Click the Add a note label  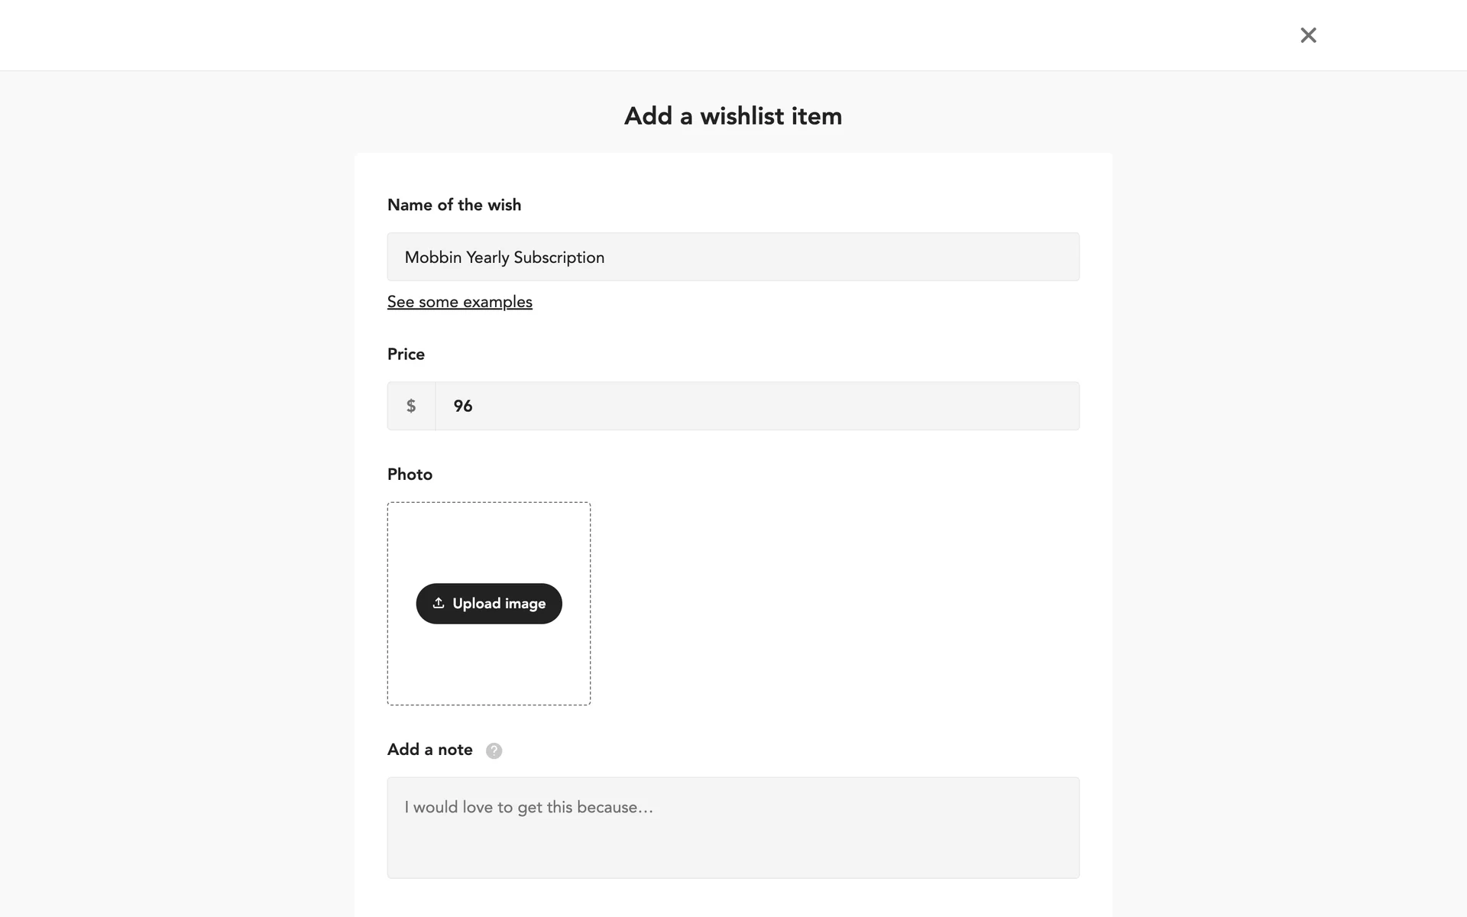pos(429,750)
